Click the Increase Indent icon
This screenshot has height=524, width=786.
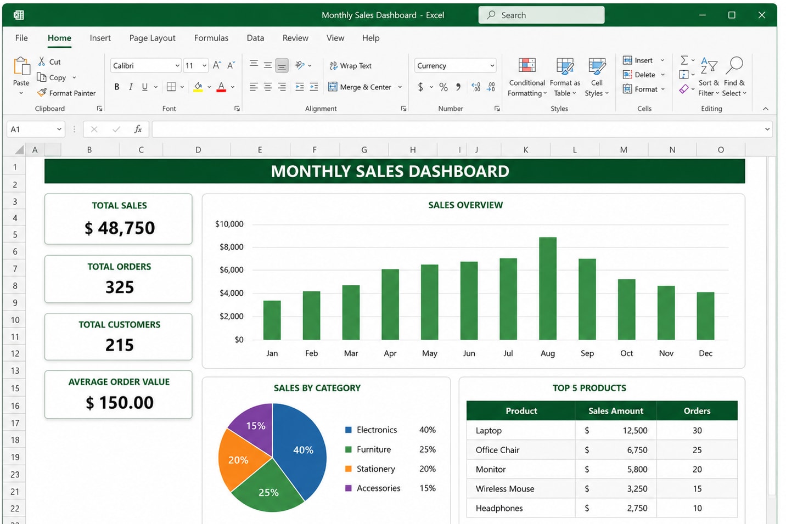pyautogui.click(x=314, y=87)
